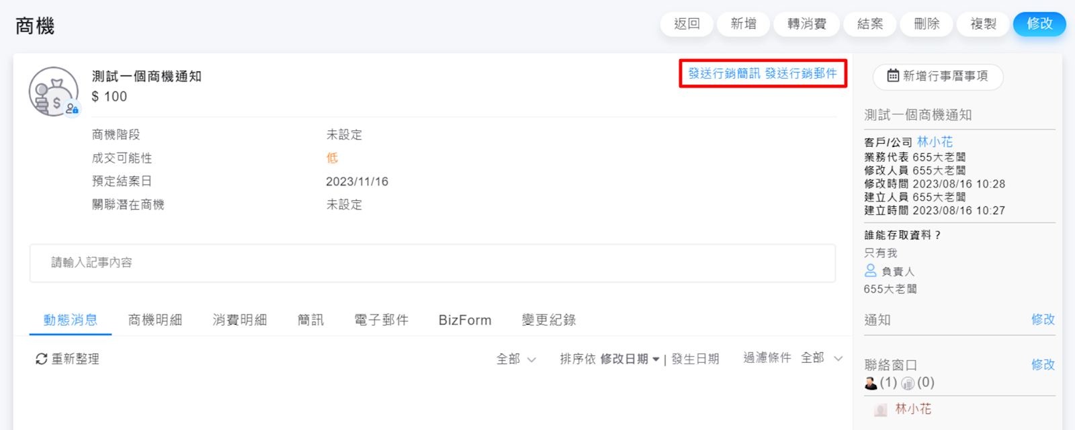Select the BizForm tab
The image size is (1075, 430).
click(x=465, y=320)
